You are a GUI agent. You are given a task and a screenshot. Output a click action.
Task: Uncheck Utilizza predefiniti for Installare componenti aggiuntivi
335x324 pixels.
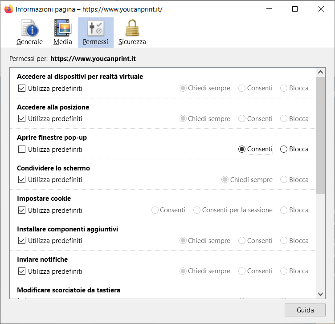(x=22, y=241)
